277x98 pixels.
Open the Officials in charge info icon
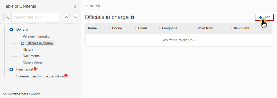[x=133, y=17]
